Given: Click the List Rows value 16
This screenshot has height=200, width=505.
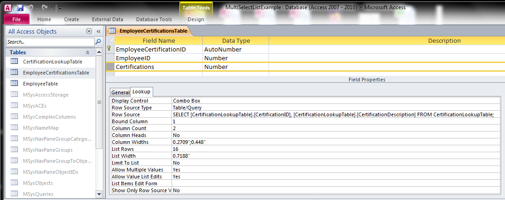Looking at the screenshot, I should [336, 149].
